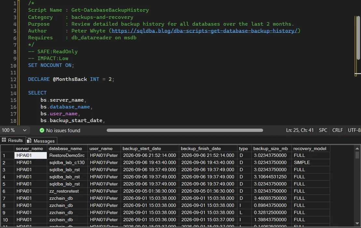
Task: Click the 2026-09-01 15:03:36.000 start date cell
Action: coord(150,220)
